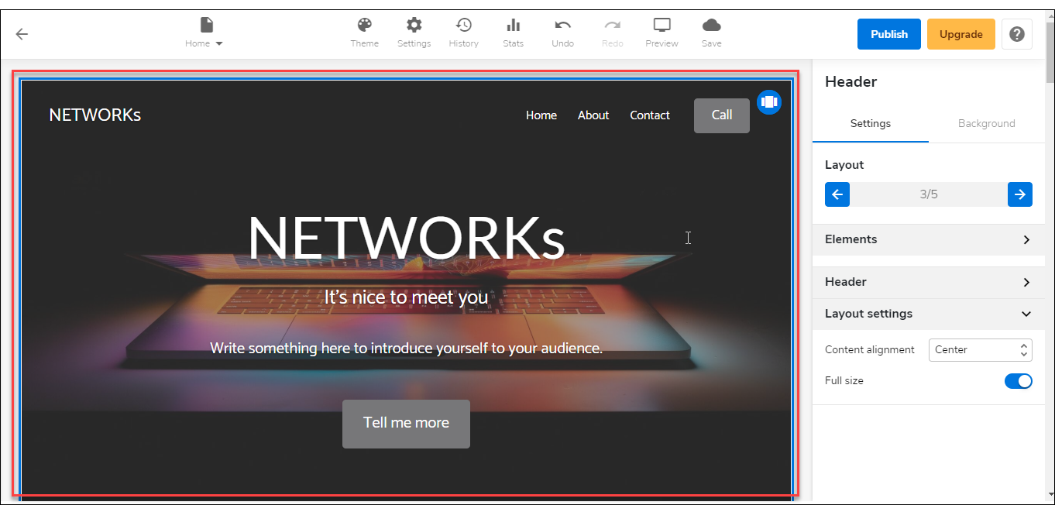Select the NETWORKs site logo text
The width and height of the screenshot is (1055, 512).
point(95,115)
